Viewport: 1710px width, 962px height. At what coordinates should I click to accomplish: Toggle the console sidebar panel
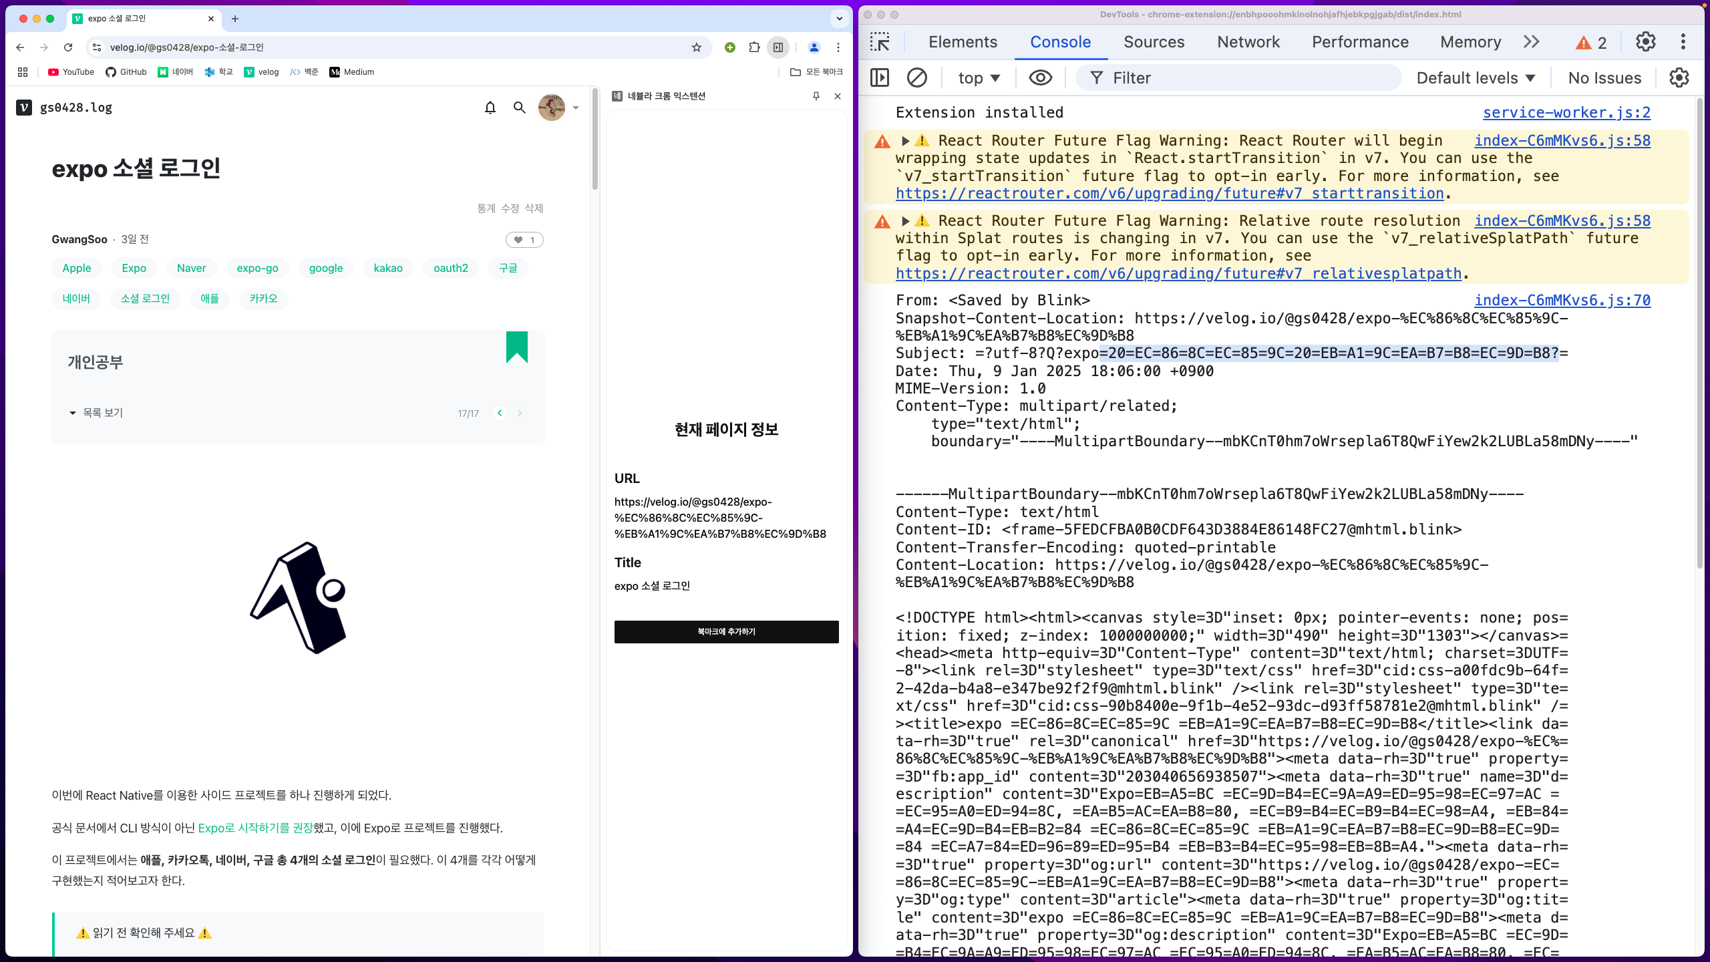(x=880, y=78)
